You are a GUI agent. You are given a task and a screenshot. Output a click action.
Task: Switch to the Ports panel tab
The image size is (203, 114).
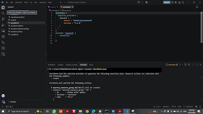click(x=91, y=65)
